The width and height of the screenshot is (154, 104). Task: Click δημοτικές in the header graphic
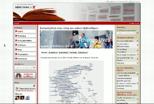point(104,11)
